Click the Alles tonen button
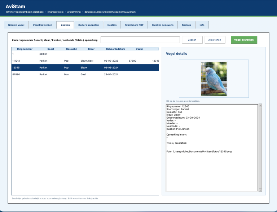The width and height of the screenshot is (277, 212). 215,40
